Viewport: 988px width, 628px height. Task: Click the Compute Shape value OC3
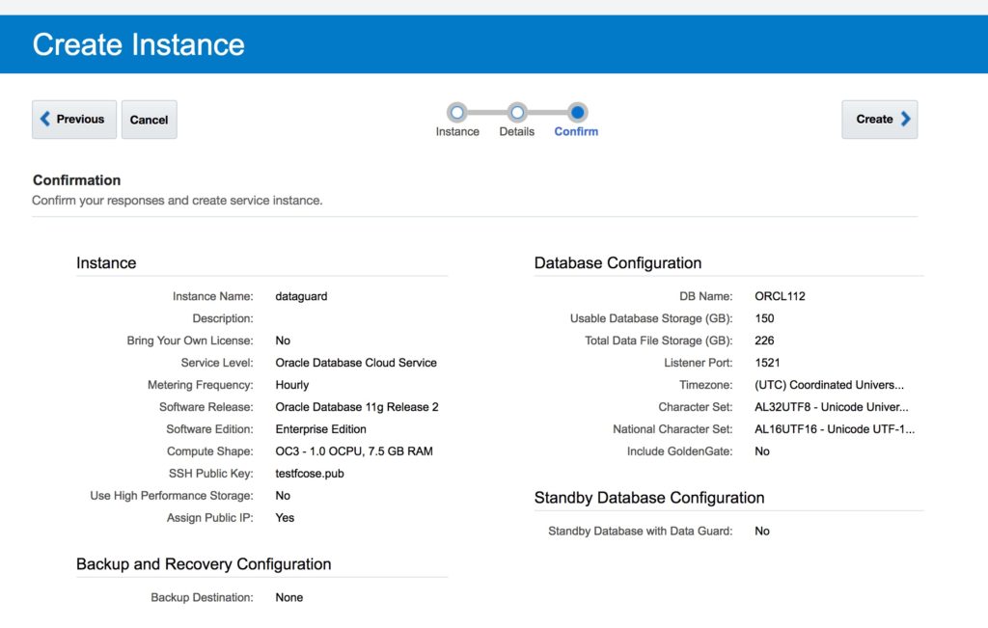(x=353, y=451)
